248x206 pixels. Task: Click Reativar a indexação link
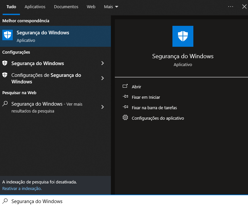[x=22, y=189]
